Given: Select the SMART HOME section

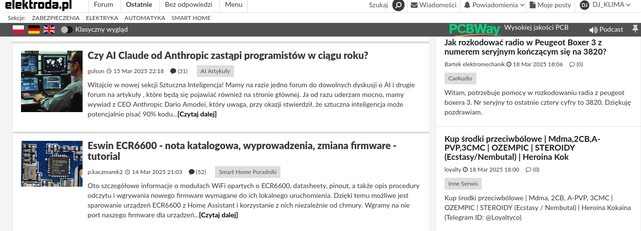Looking at the screenshot, I should point(191,18).
